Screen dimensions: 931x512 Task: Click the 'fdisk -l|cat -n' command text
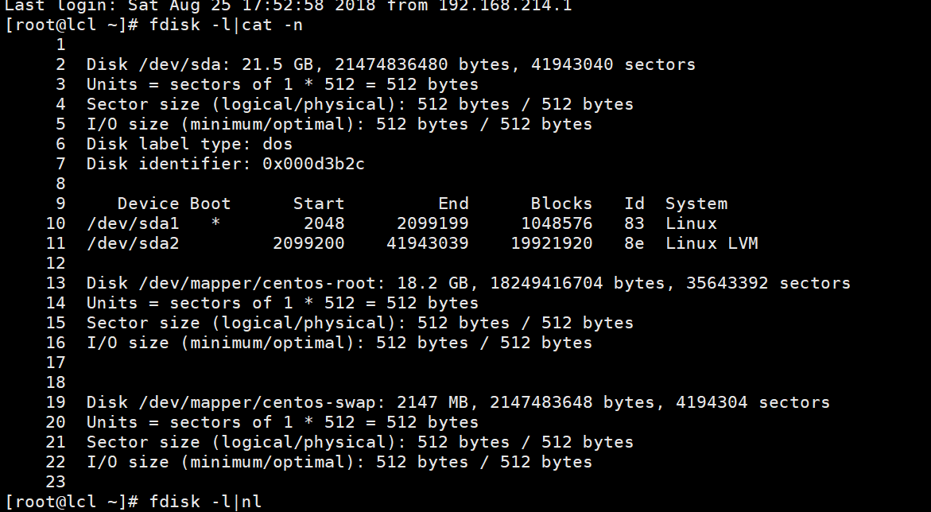coord(227,25)
